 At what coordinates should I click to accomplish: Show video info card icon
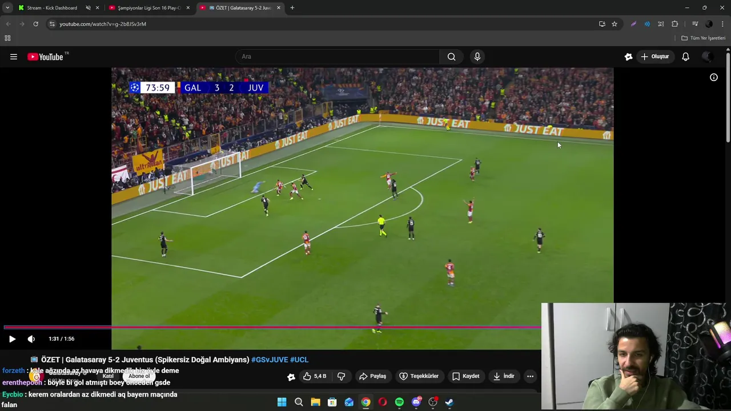(714, 77)
